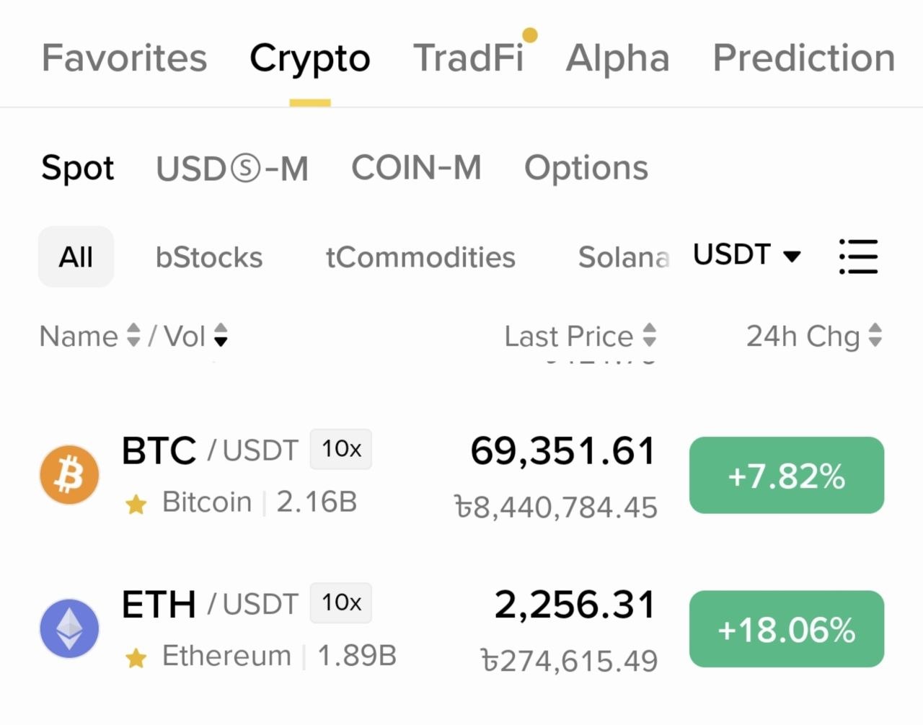
Task: Tap the BTC +7.82% change badge
Action: coord(787,476)
